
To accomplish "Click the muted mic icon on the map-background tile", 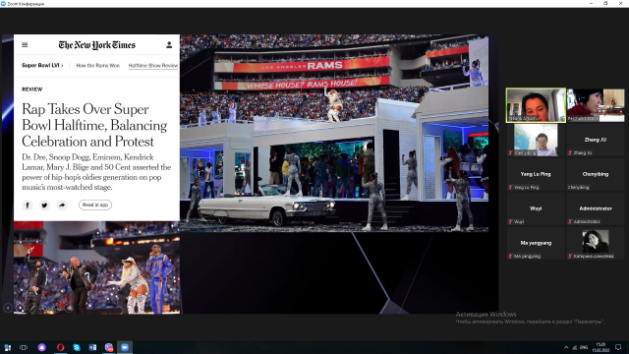I will pos(510,153).
